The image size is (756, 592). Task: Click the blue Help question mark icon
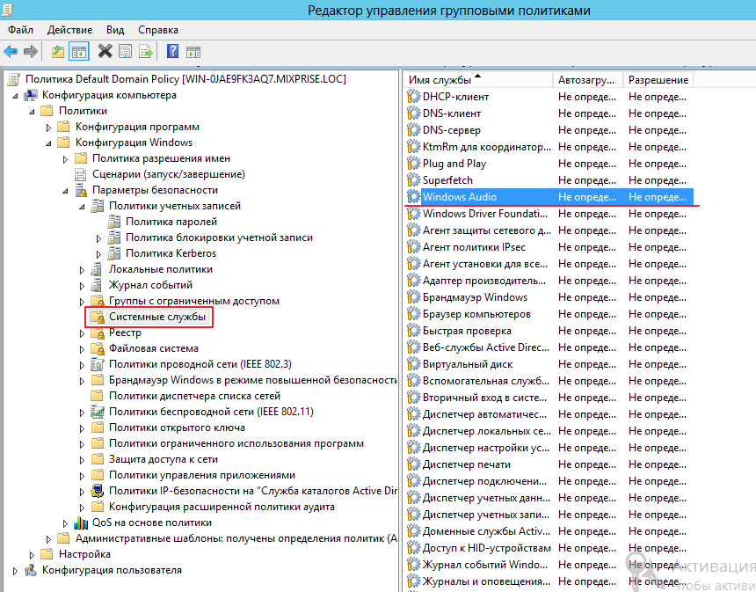pyautogui.click(x=172, y=52)
